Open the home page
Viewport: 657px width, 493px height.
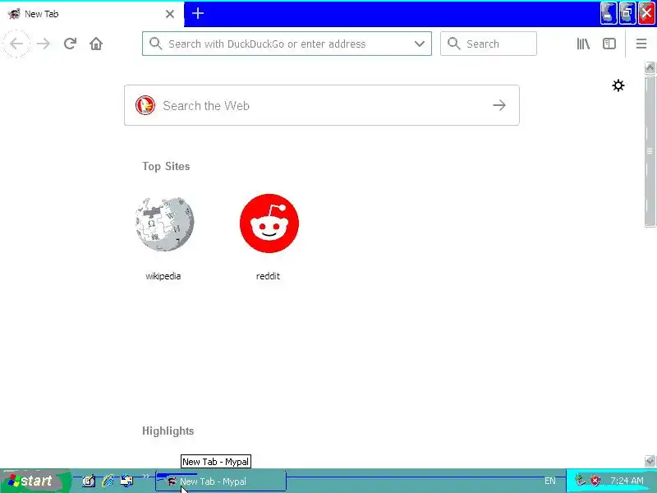(x=96, y=44)
